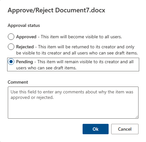The image size is (146, 142).
Task: Click the bold "Pending" label text
Action: (24, 62)
